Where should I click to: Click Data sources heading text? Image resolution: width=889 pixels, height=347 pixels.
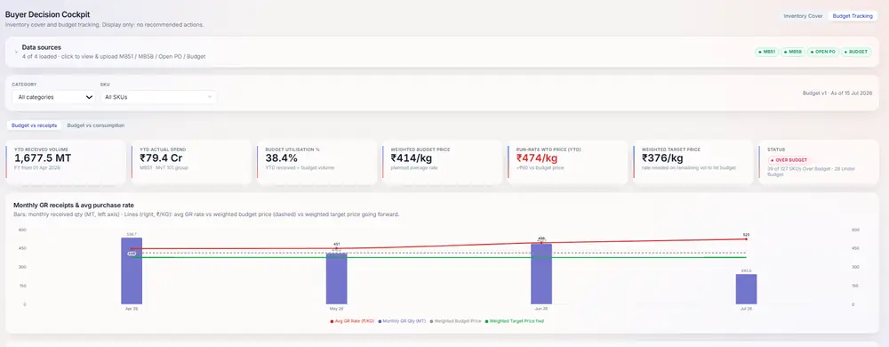pyautogui.click(x=42, y=48)
